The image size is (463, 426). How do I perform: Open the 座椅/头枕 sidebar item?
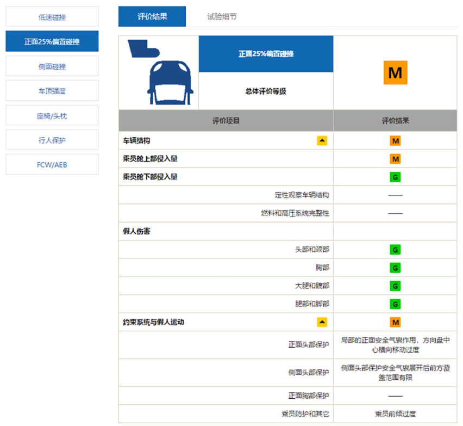[x=52, y=115]
